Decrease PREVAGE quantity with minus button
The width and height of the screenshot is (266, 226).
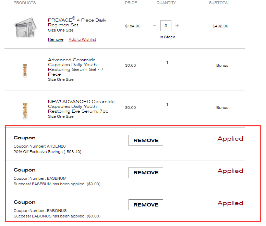[155, 26]
